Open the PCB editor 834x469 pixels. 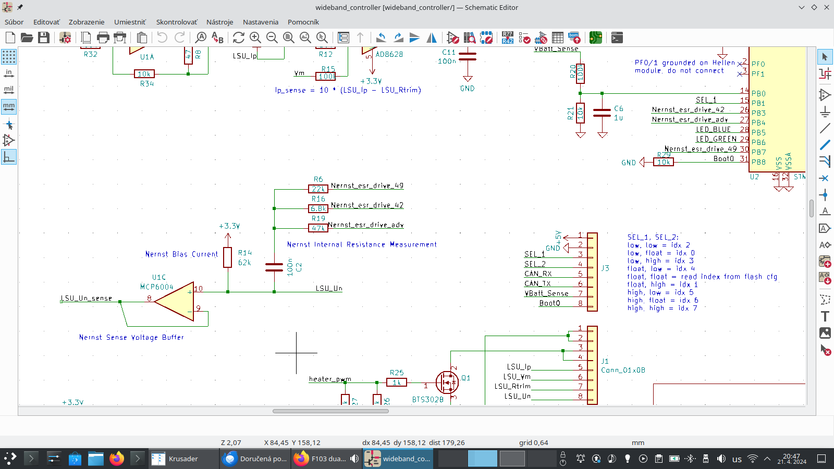[596, 38]
